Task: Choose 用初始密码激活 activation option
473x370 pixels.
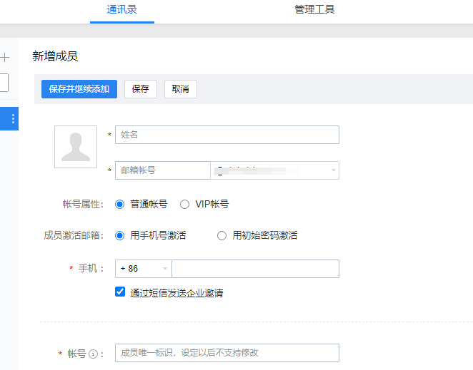Action: pos(221,235)
